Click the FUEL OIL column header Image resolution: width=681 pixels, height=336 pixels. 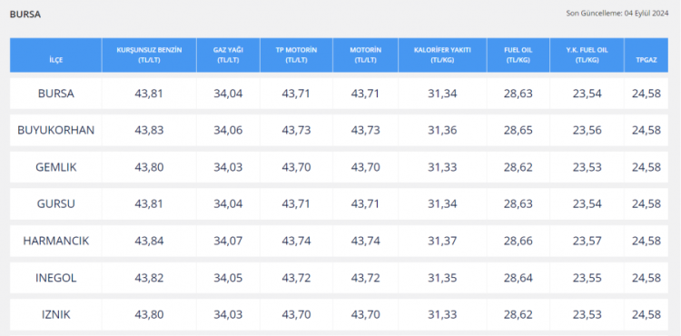coord(518,55)
